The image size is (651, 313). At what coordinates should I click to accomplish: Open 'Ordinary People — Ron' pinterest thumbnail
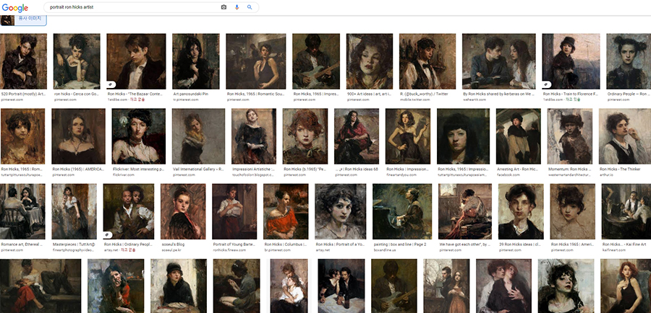[x=629, y=61]
